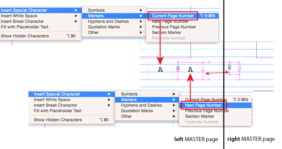Image resolution: width=282 pixels, height=149 pixels.
Task: Select Previous Page Number in the upper Markers submenu
Action: pyautogui.click(x=174, y=27)
